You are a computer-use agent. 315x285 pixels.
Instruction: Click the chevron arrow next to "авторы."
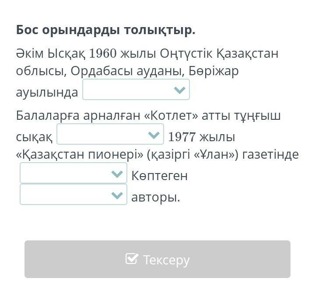[x=117, y=195]
